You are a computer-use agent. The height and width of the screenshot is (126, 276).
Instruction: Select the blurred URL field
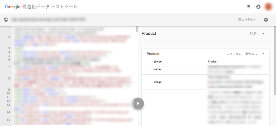49,20
